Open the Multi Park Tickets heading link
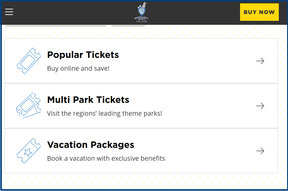This screenshot has height=191, width=288. coord(88,100)
